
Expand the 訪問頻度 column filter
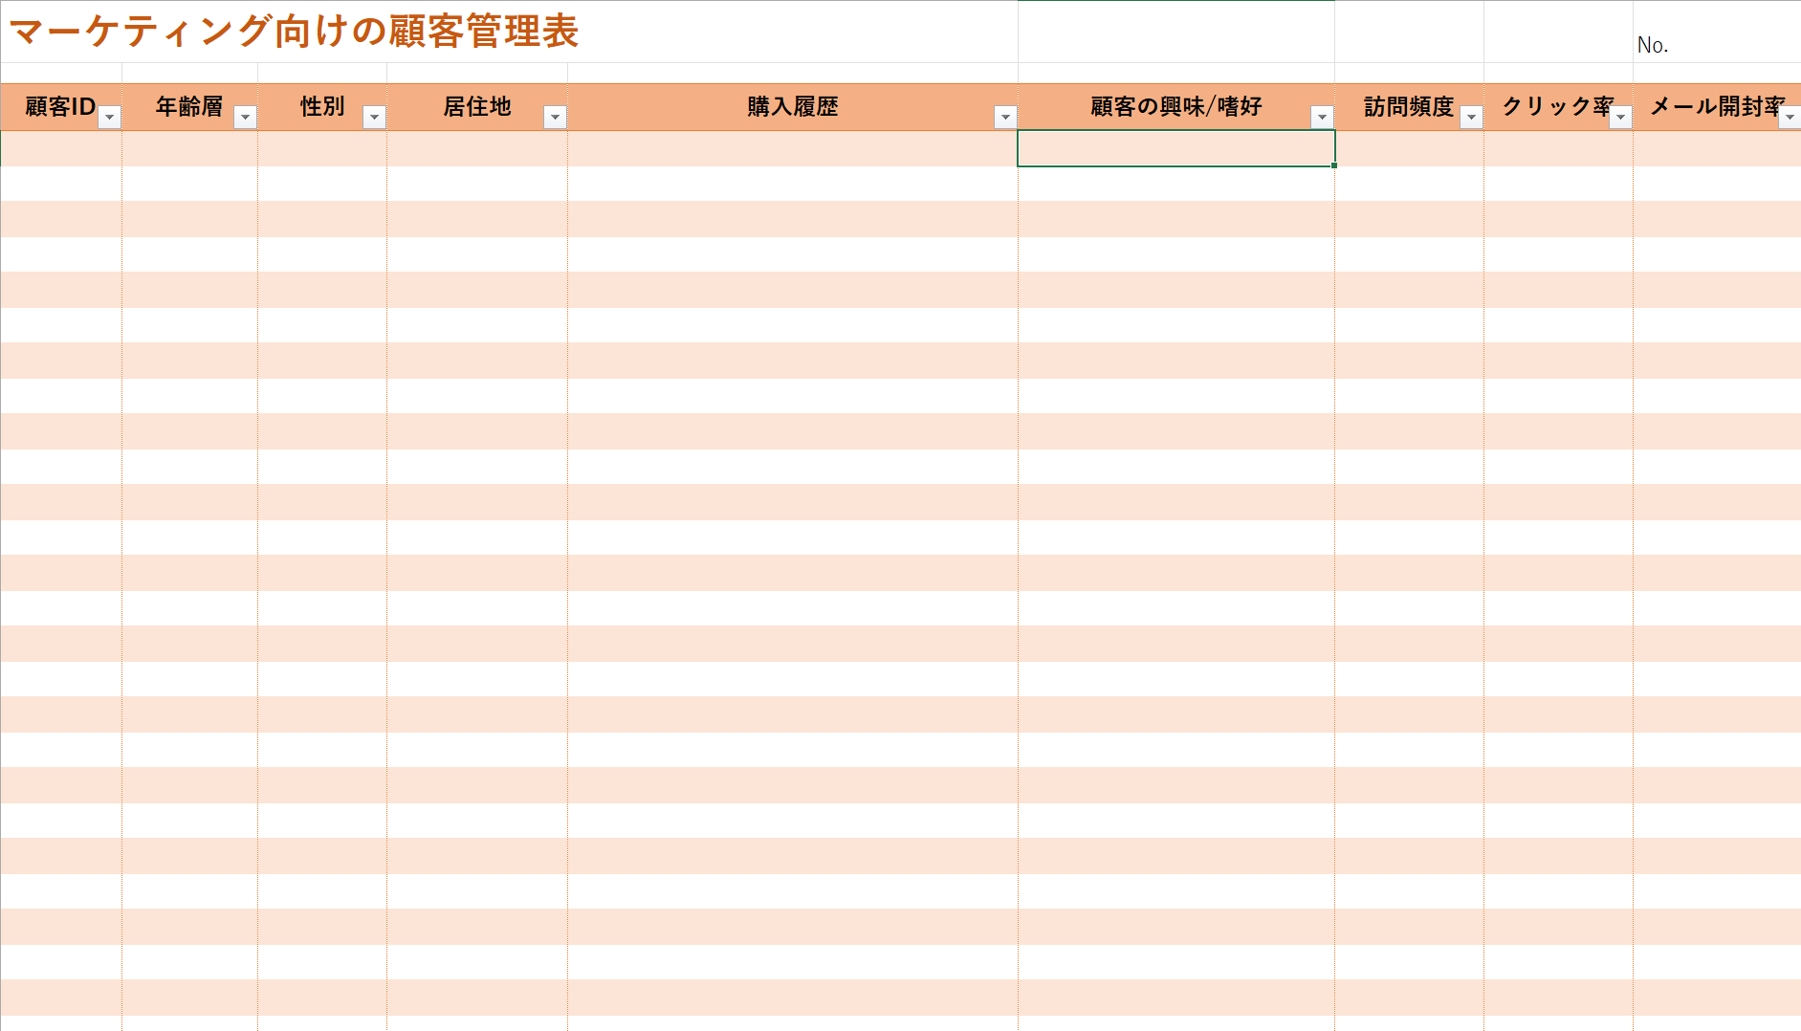[1471, 117]
